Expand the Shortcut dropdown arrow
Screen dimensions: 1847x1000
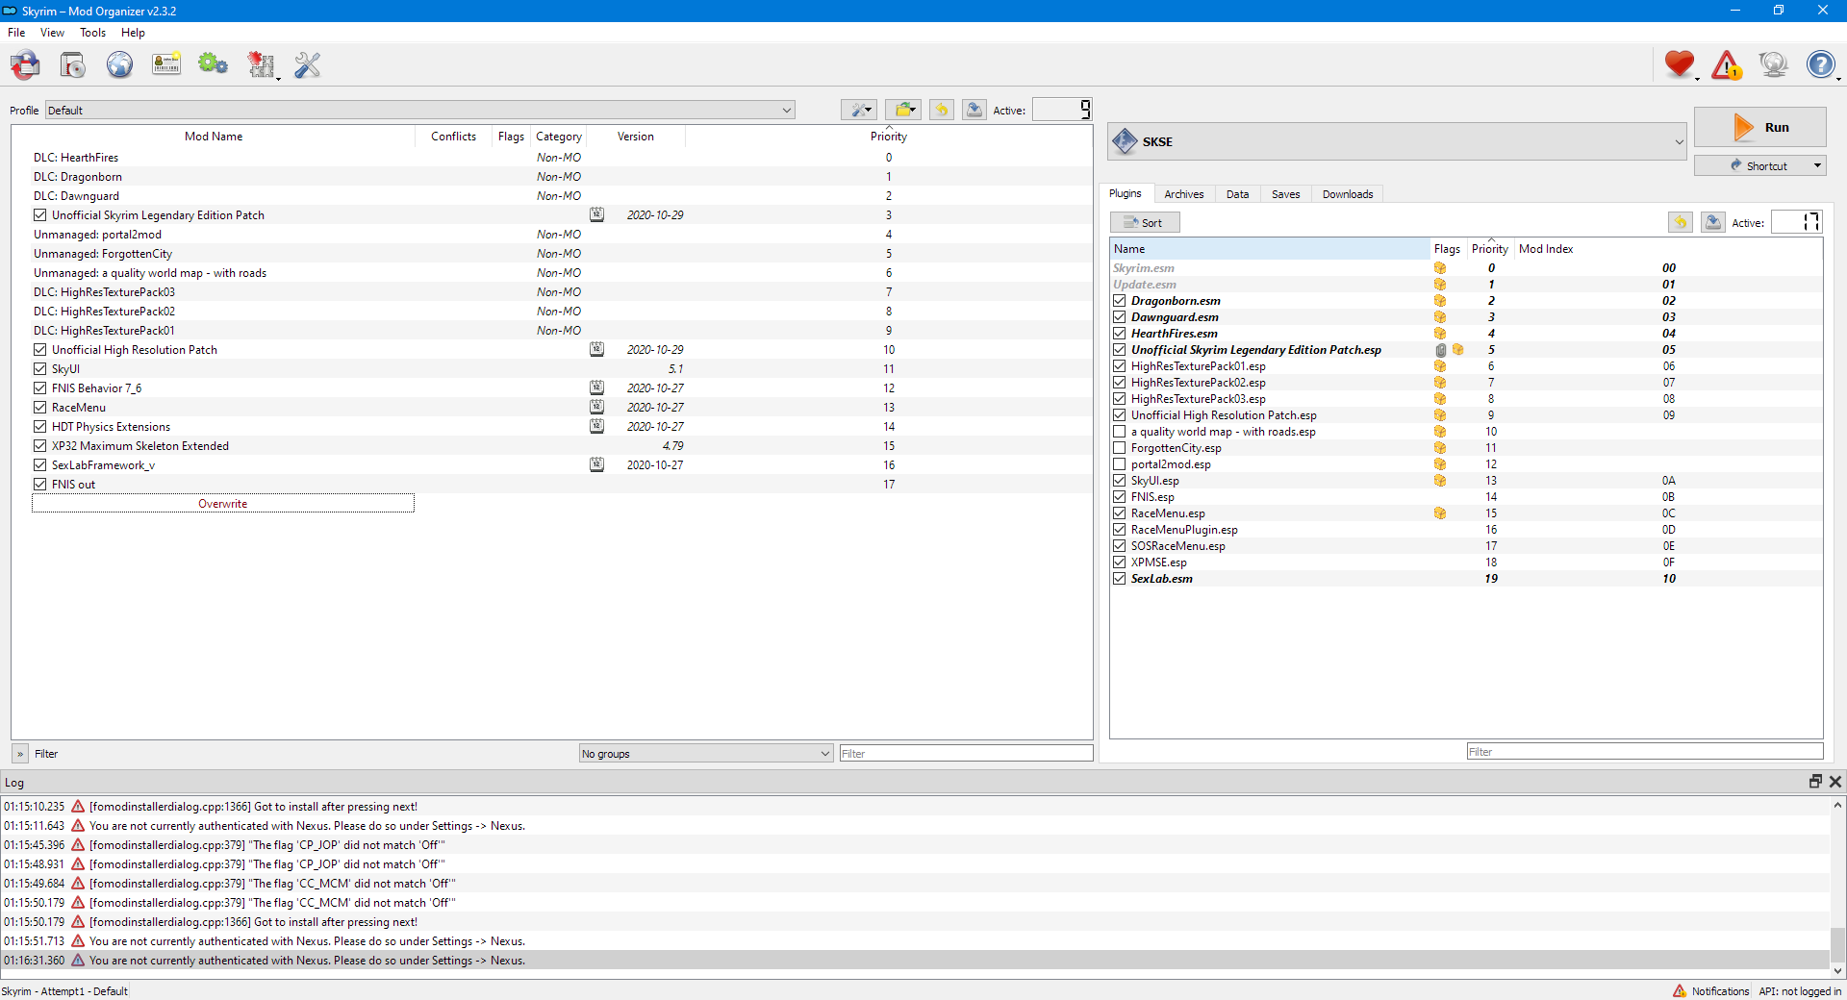(1817, 165)
